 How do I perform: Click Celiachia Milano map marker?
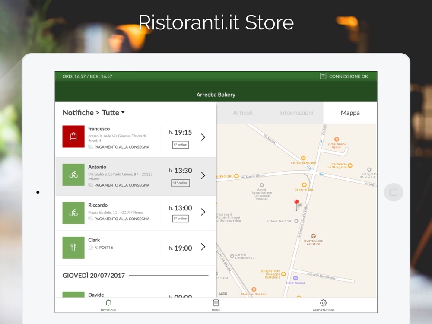(303, 158)
